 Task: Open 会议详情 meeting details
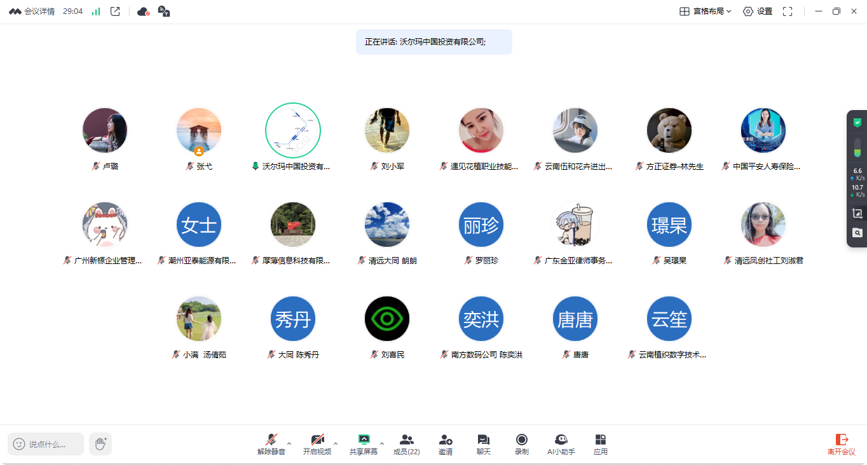coord(32,11)
